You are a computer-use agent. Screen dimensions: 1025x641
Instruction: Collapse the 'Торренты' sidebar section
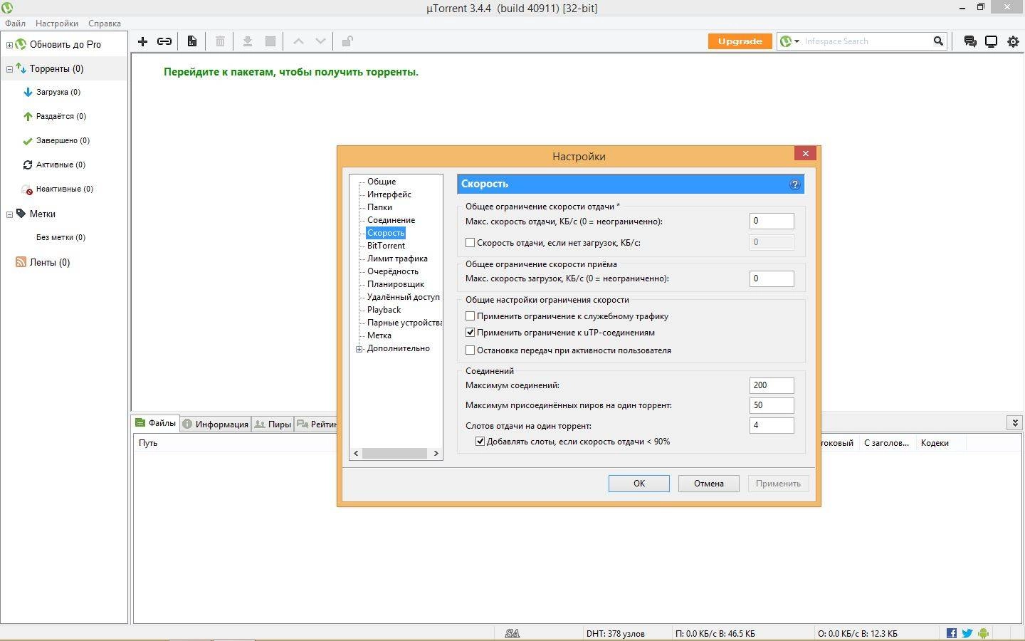[9, 68]
